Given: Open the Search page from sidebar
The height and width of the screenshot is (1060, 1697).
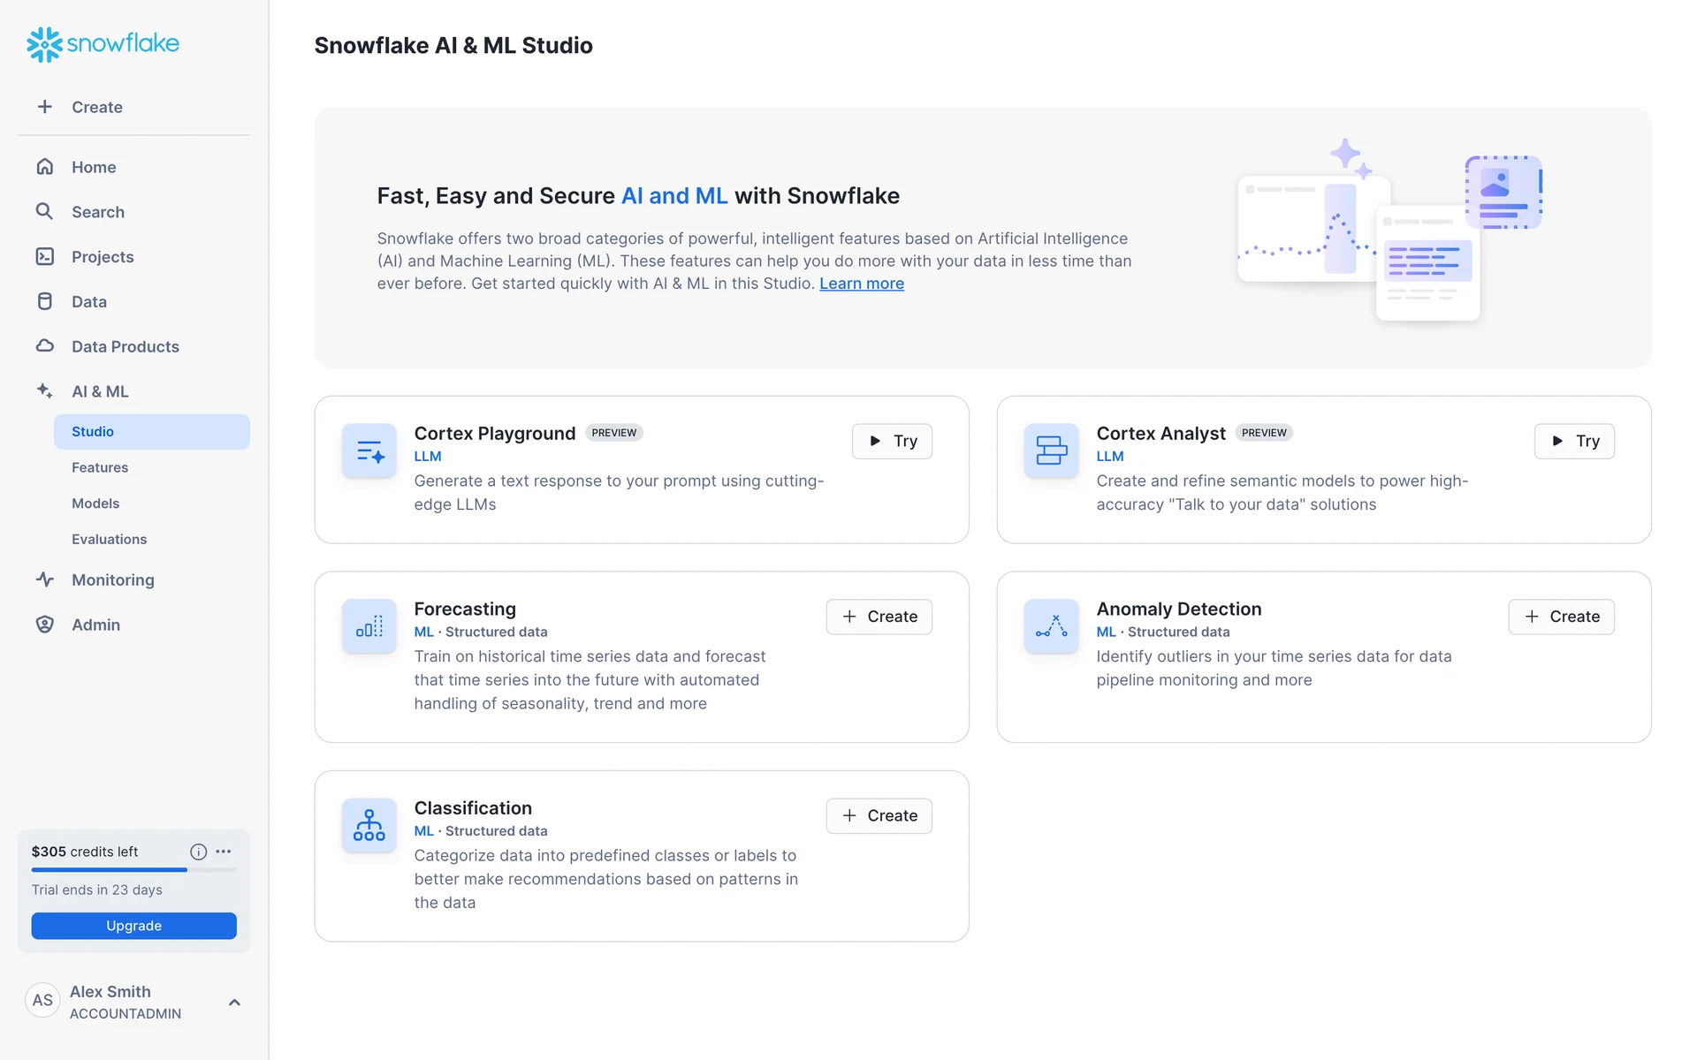Looking at the screenshot, I should click(98, 212).
